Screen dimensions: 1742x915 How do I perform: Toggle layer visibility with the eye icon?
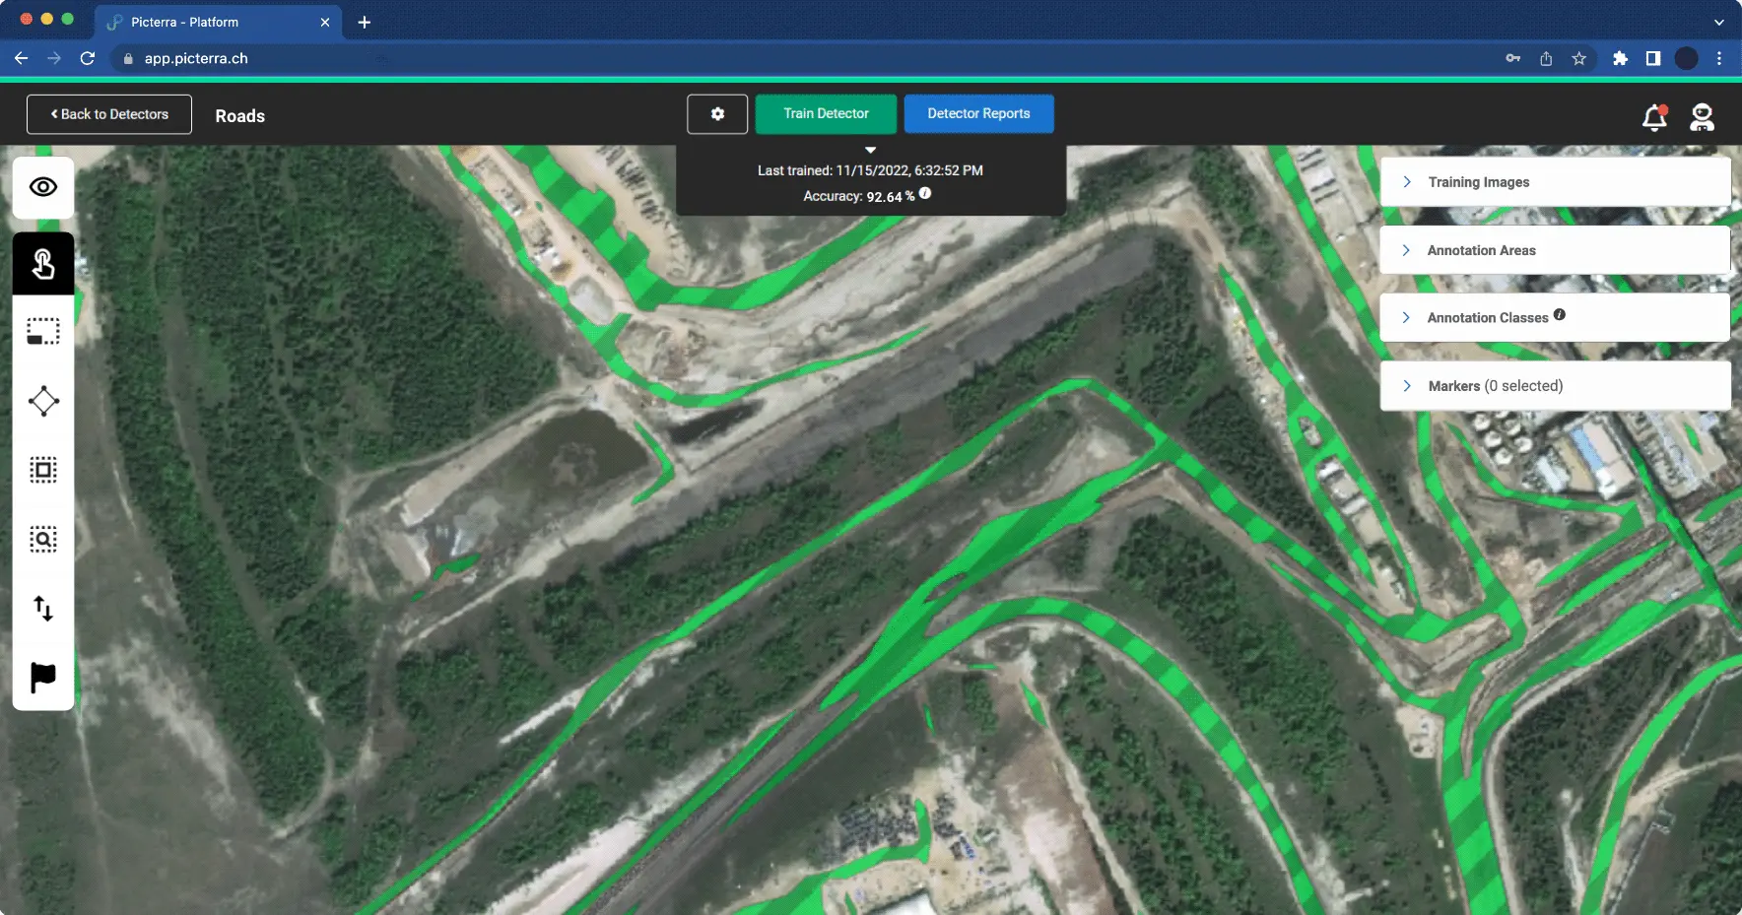[43, 187]
